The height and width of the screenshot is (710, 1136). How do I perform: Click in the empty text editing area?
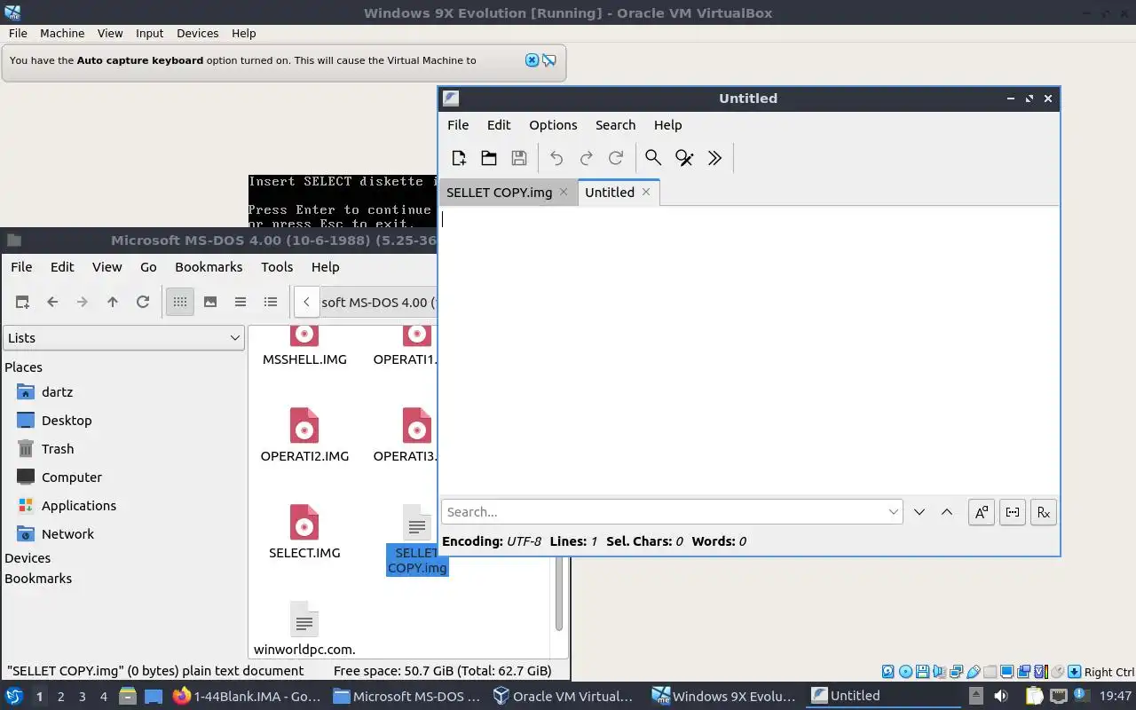coord(748,350)
